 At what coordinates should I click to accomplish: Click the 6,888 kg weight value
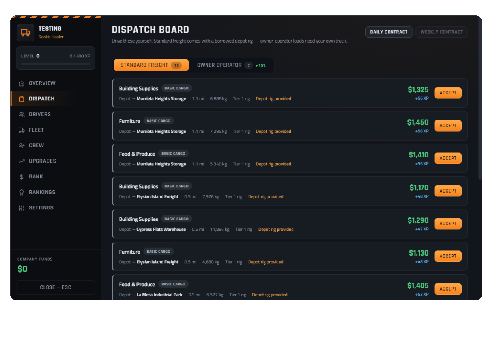pyautogui.click(x=219, y=99)
